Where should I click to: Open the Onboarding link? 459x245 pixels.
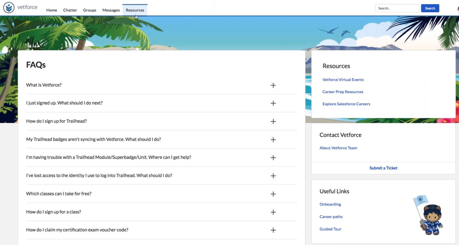(x=330, y=204)
